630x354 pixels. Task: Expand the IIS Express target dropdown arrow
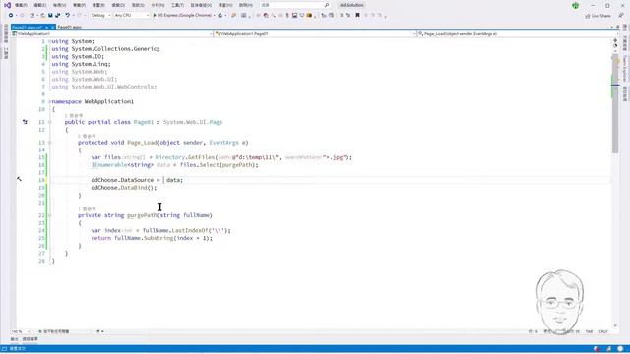[214, 16]
